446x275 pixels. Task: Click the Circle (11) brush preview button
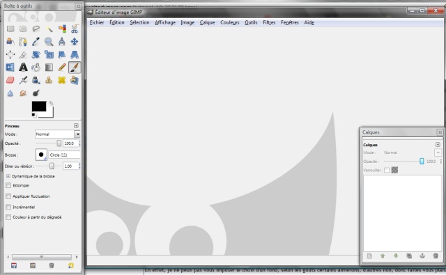click(x=41, y=155)
